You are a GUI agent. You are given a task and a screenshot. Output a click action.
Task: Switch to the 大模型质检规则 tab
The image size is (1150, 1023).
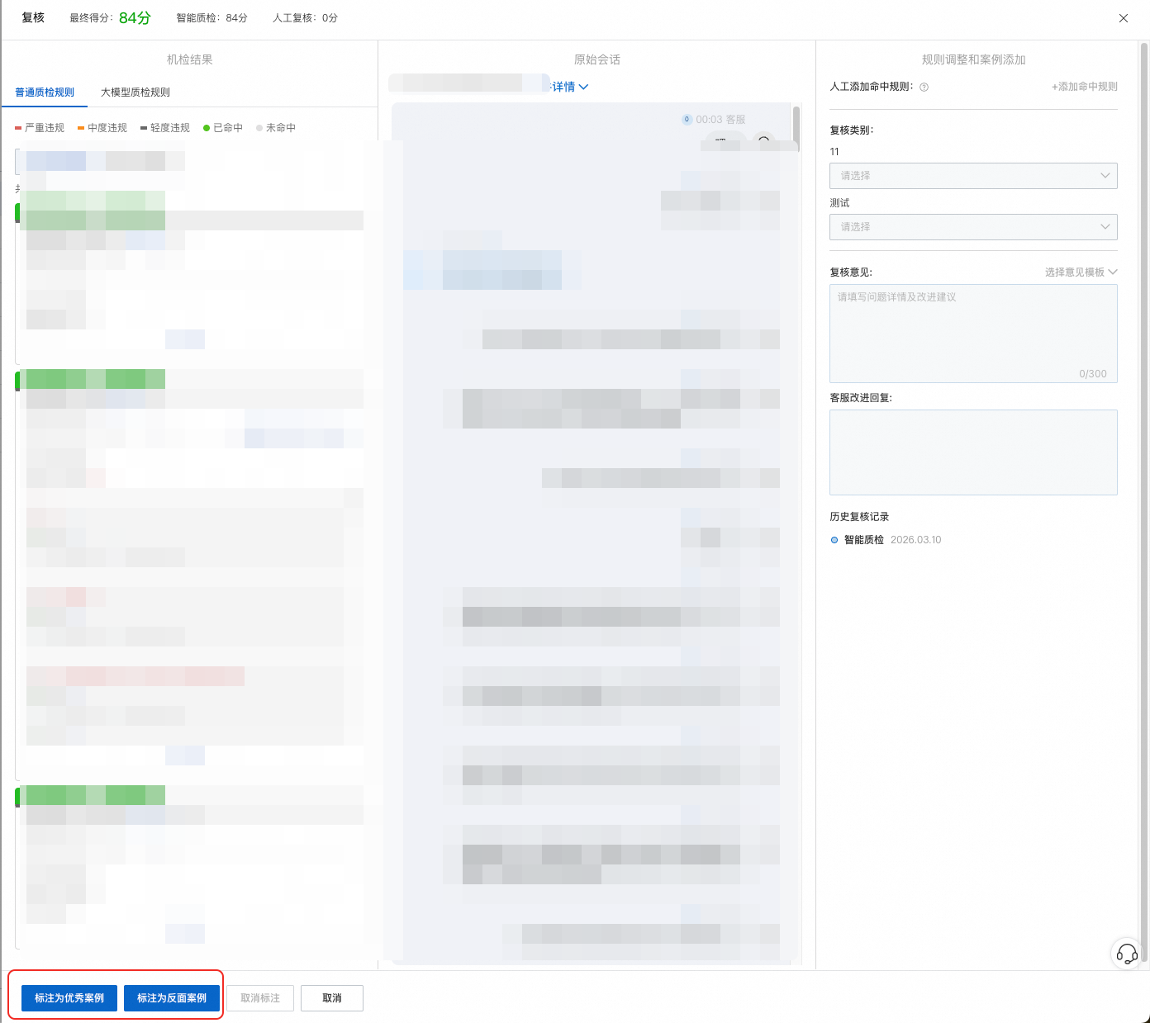coord(135,92)
